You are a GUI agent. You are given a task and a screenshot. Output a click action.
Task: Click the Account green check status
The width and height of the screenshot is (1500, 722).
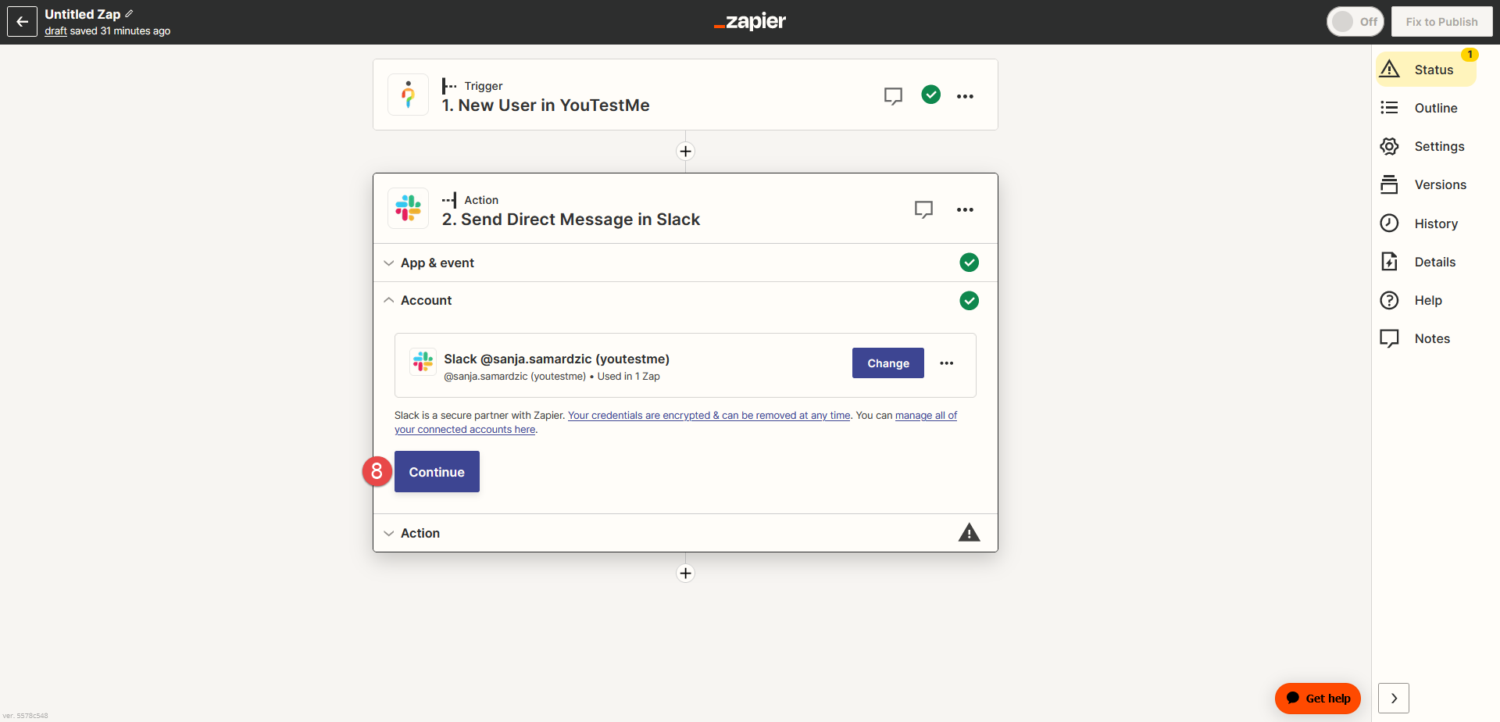[969, 301]
